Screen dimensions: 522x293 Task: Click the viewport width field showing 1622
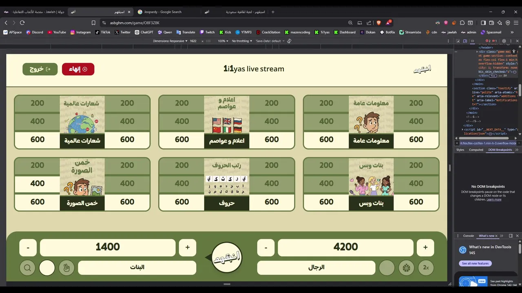[193, 41]
